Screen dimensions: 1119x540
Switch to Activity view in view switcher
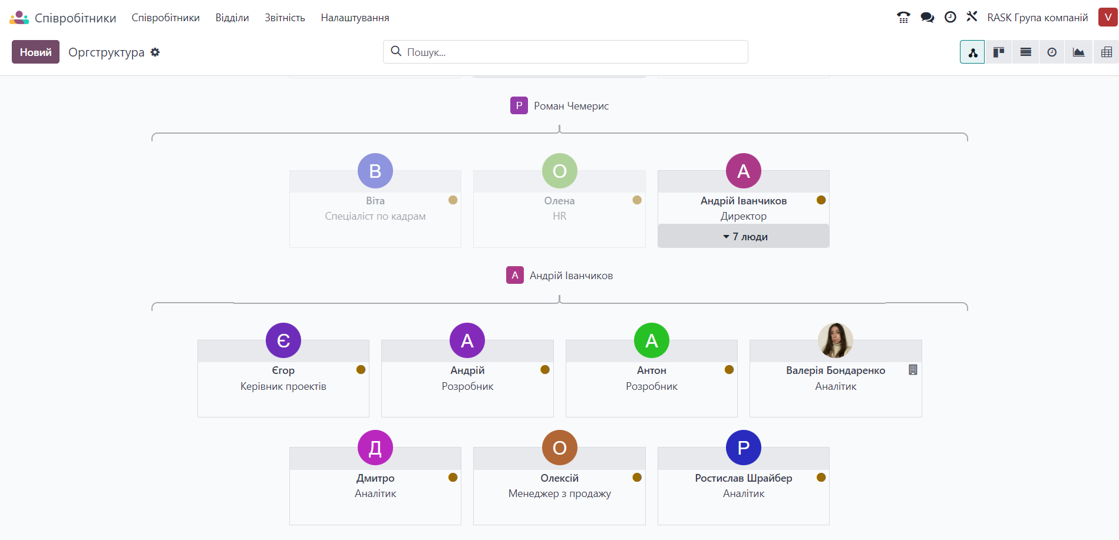[x=1052, y=52]
